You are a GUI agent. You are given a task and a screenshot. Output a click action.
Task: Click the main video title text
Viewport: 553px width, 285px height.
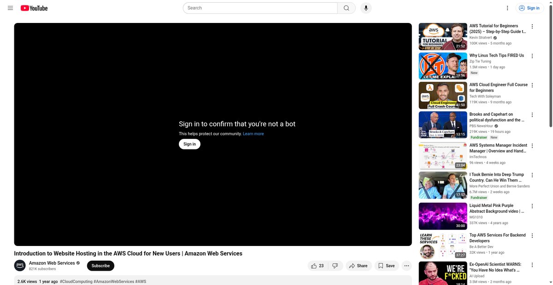coord(128,253)
